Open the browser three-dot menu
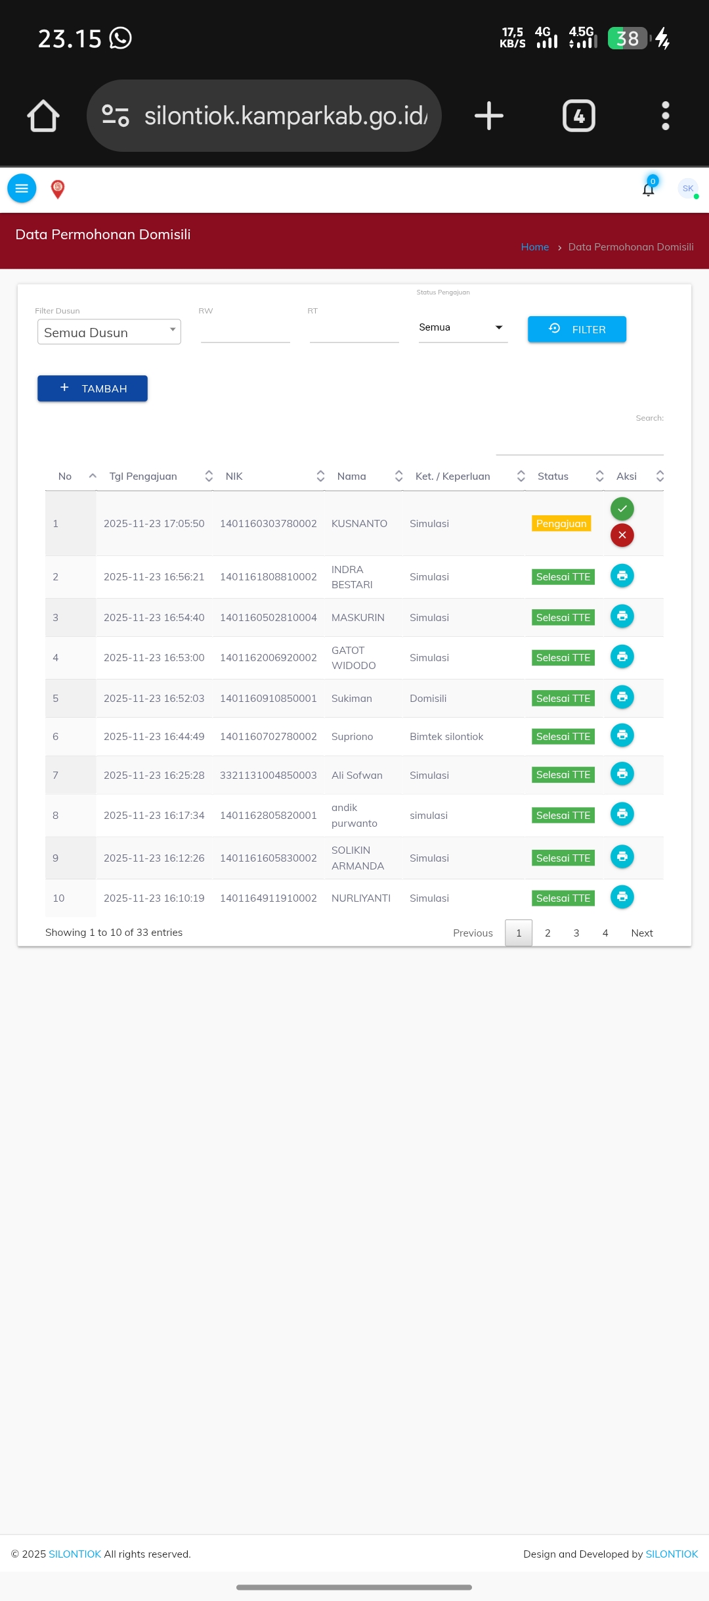This screenshot has height=1601, width=709. click(x=665, y=116)
